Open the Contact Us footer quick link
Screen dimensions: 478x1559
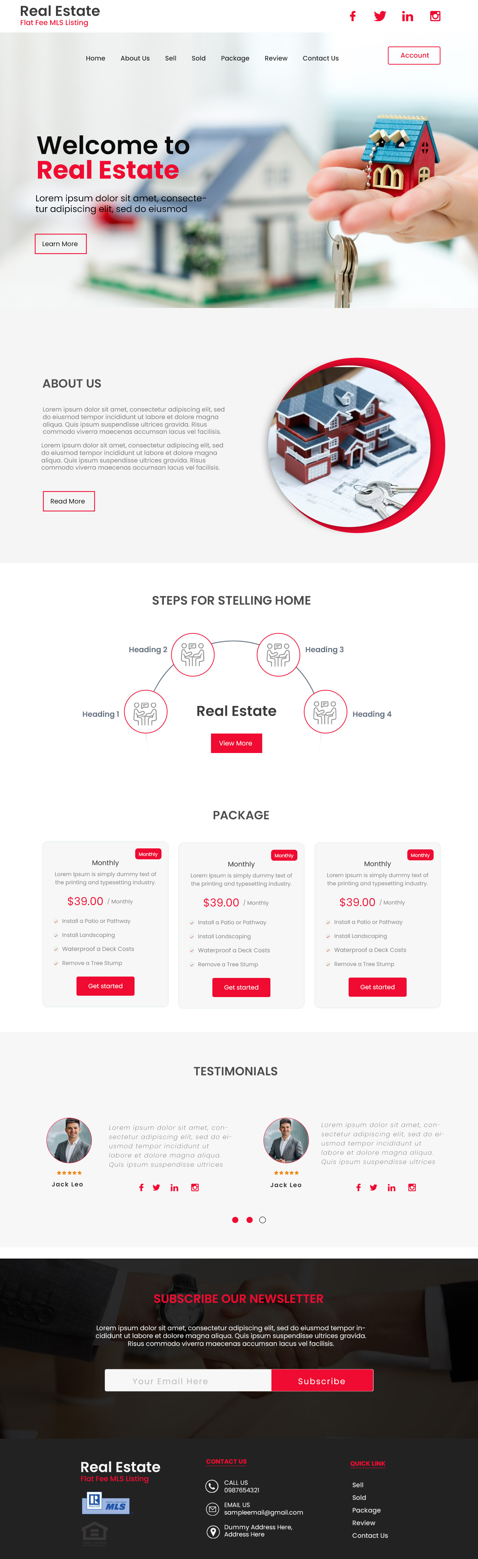pos(370,1535)
